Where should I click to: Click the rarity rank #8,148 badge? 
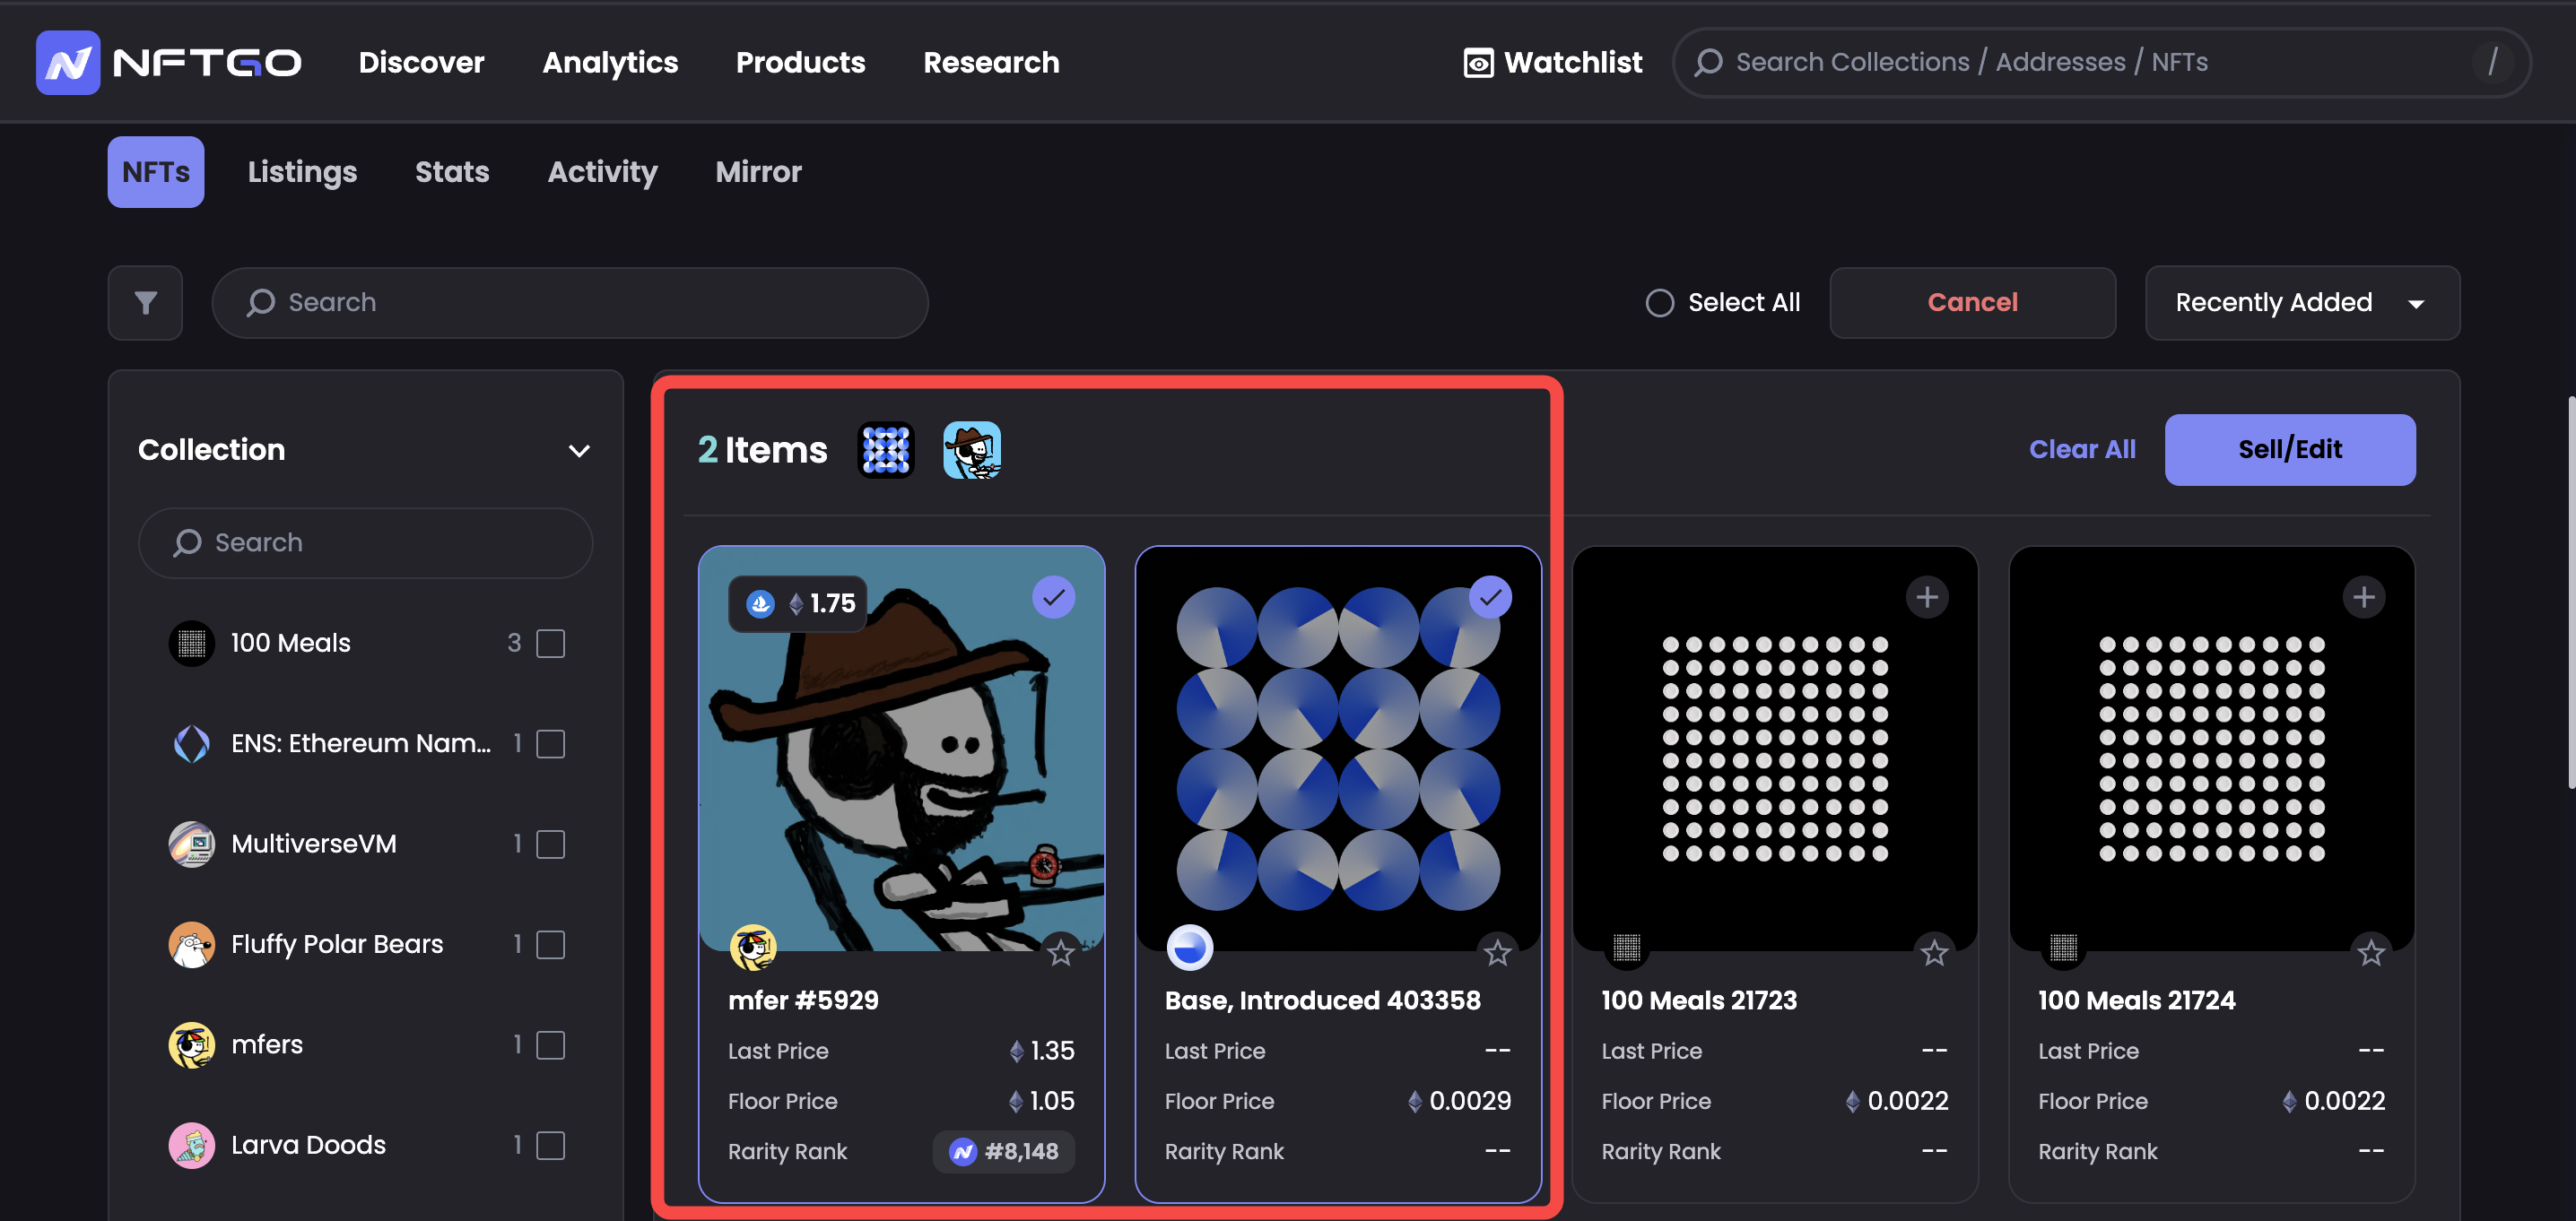(1004, 1151)
